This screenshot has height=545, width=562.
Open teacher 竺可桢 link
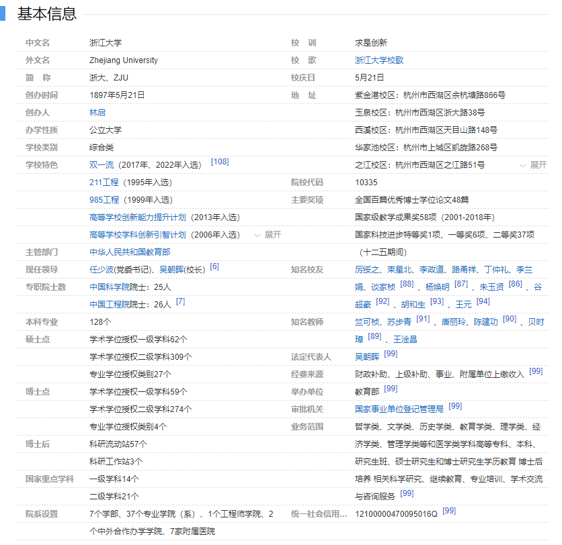[x=367, y=322]
